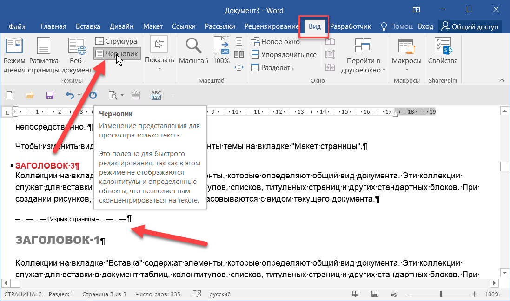Switch to Главная tab
The image size is (510, 301).
point(53,26)
